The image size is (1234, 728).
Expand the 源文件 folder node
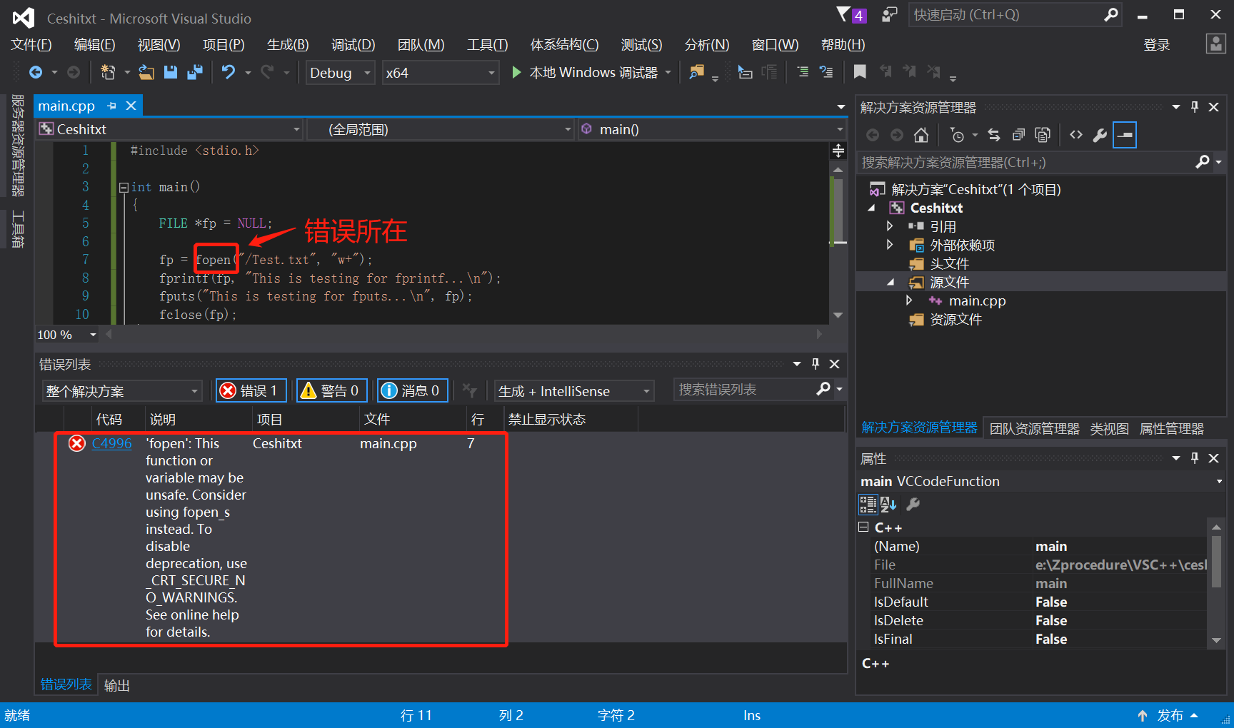(x=889, y=281)
